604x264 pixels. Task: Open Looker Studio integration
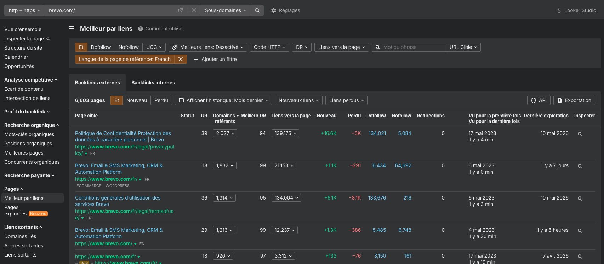(x=576, y=10)
